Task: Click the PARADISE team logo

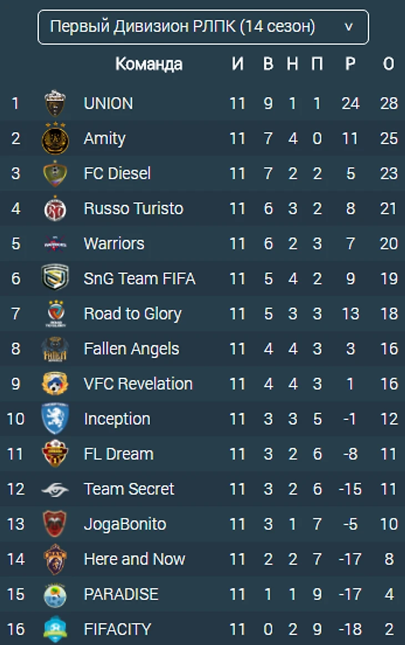Action: tap(55, 594)
